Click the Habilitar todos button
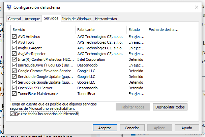 pos(133,107)
